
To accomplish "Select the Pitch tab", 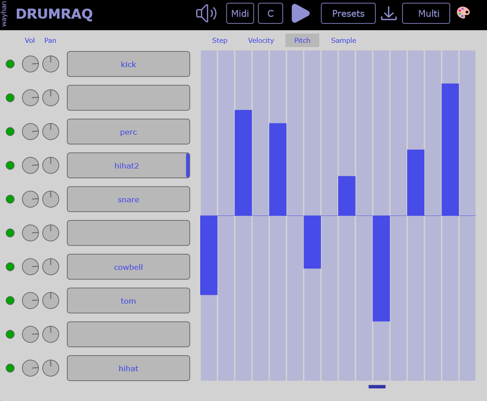I will [302, 41].
